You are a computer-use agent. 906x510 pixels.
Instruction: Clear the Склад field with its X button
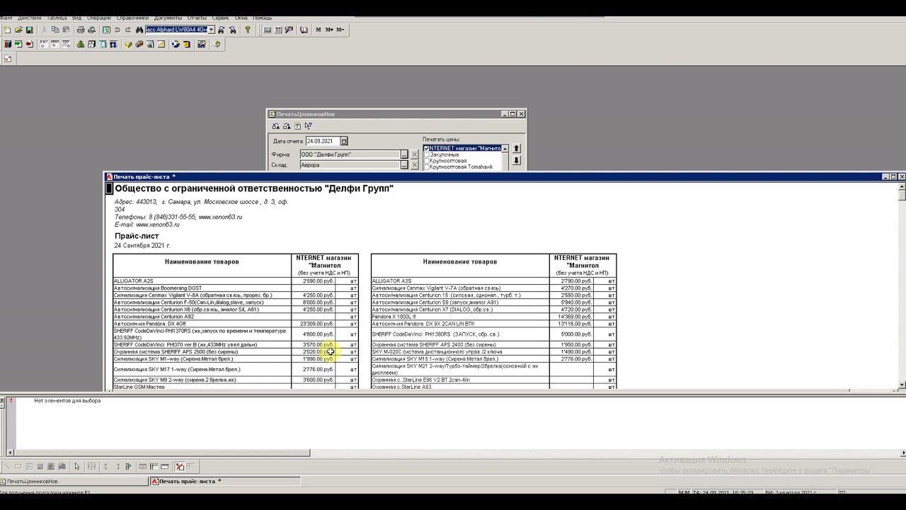pos(415,165)
